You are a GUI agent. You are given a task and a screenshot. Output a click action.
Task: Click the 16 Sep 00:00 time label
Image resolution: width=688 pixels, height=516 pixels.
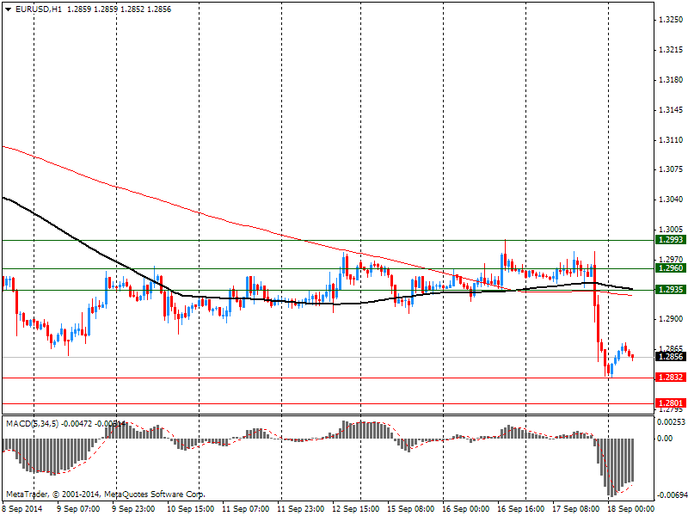(x=466, y=509)
